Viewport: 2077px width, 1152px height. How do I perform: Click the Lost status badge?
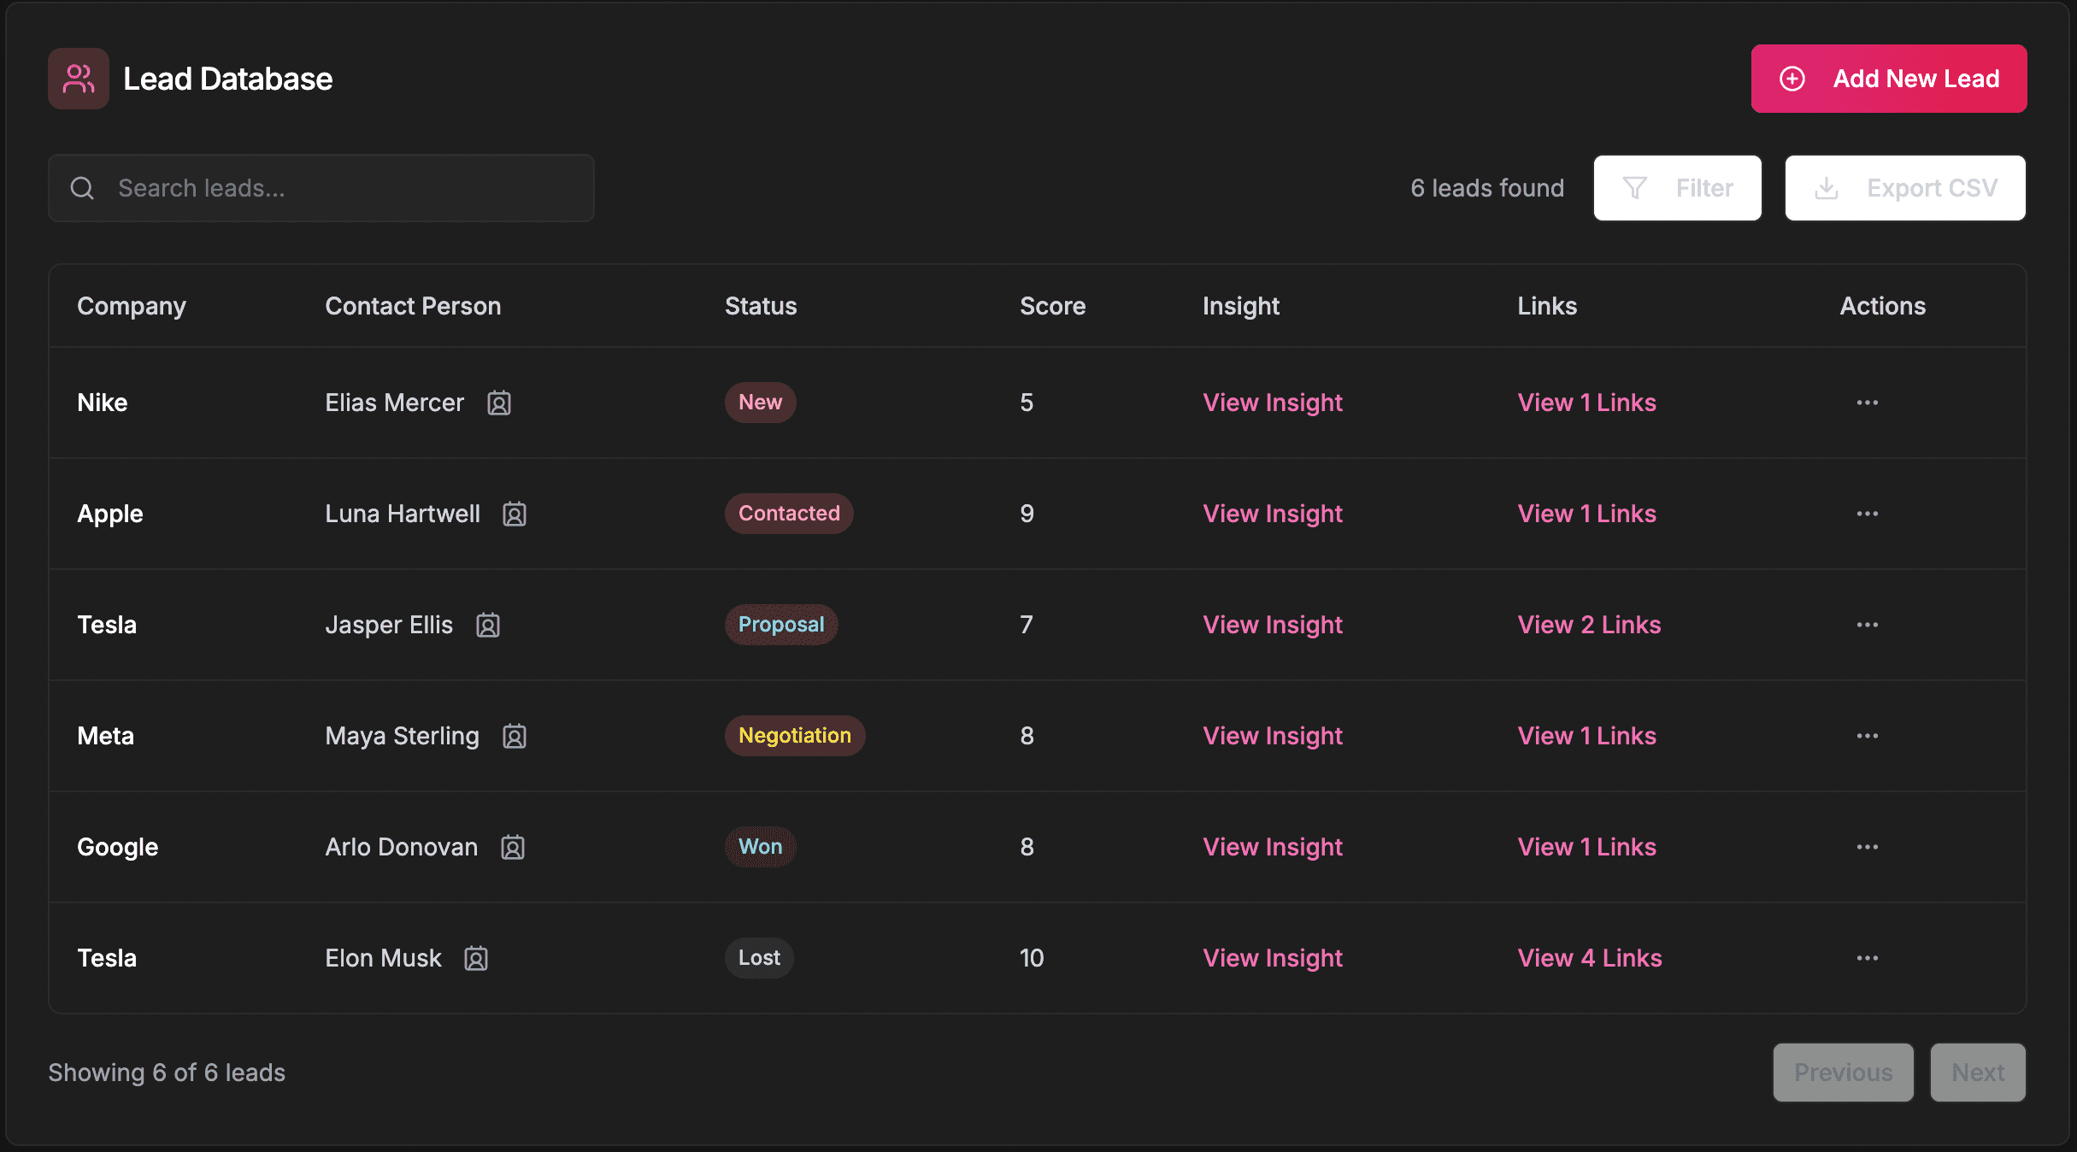coord(759,958)
